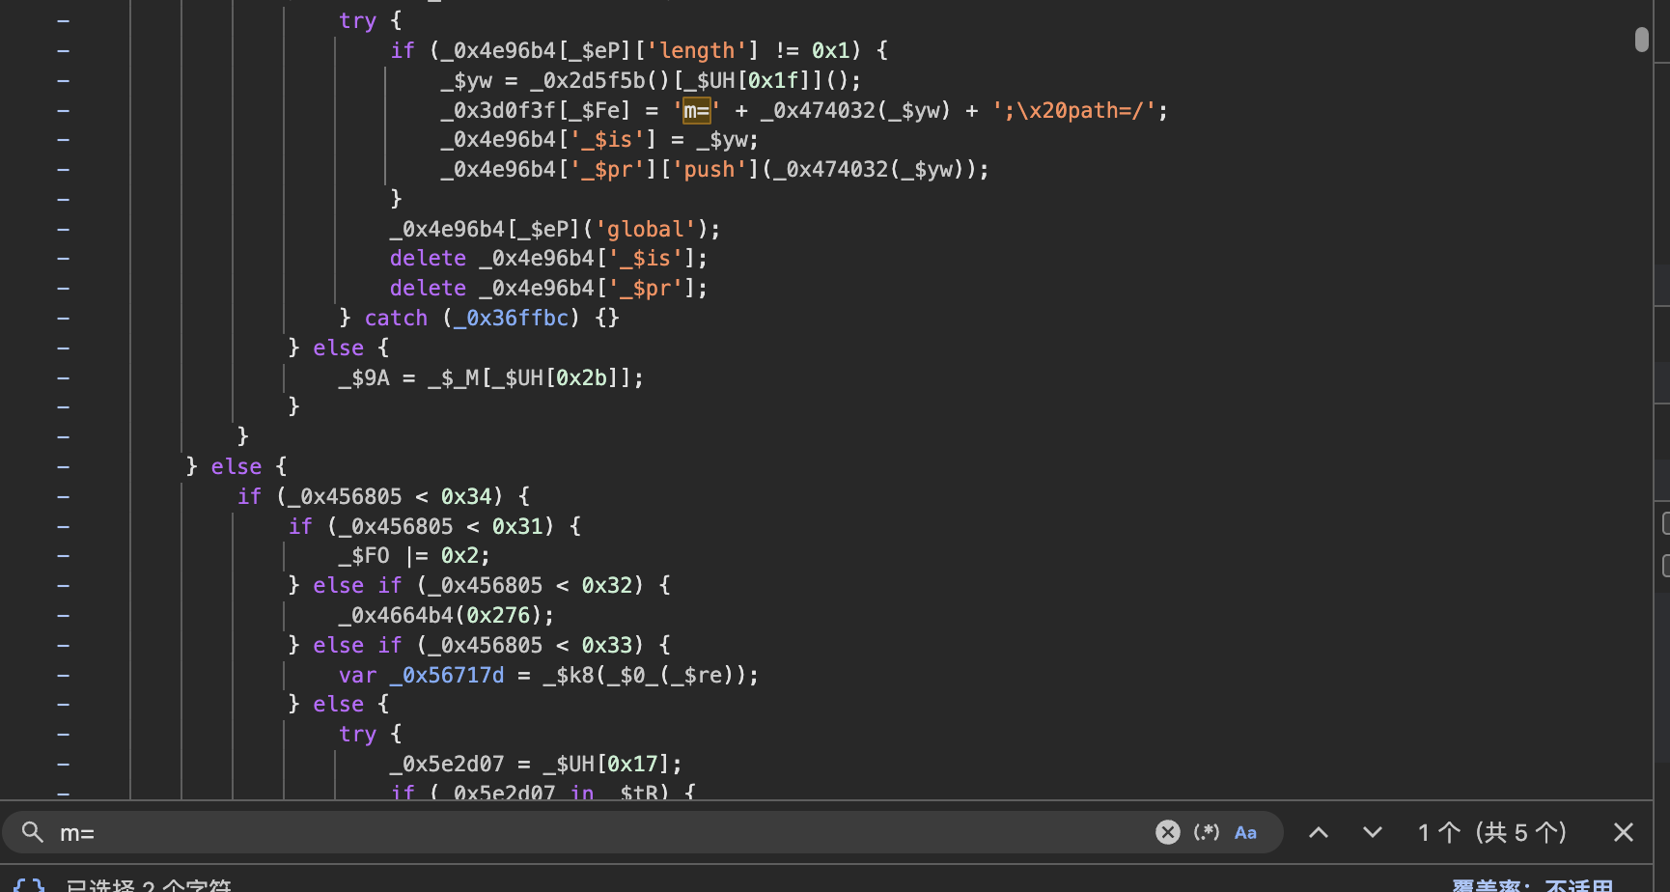This screenshot has height=892, width=1670.
Task: Click the match counter "1 个 (共 5 个)"
Action: click(x=1491, y=832)
